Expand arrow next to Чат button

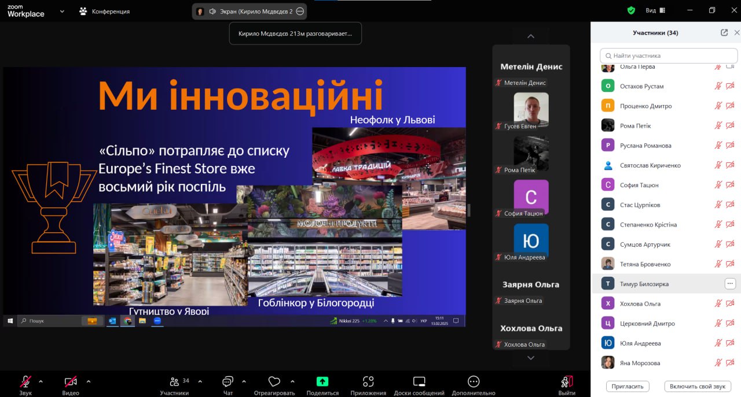[244, 381]
